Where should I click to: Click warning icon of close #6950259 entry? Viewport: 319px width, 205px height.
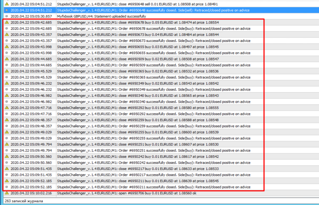point(7,120)
